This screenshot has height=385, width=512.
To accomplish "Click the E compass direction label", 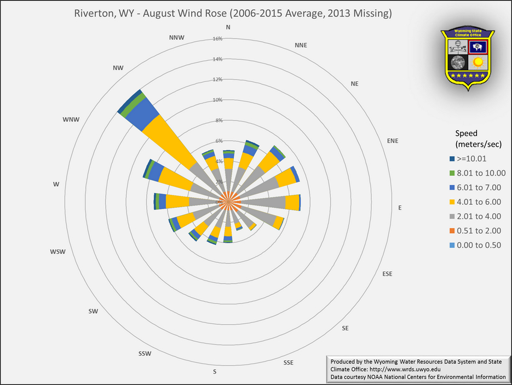I will pyautogui.click(x=400, y=208).
